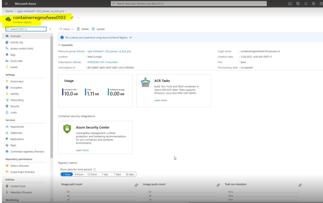The width and height of the screenshot is (323, 203).
Task: Pin the container registry to dashboard
Action: [x=72, y=18]
